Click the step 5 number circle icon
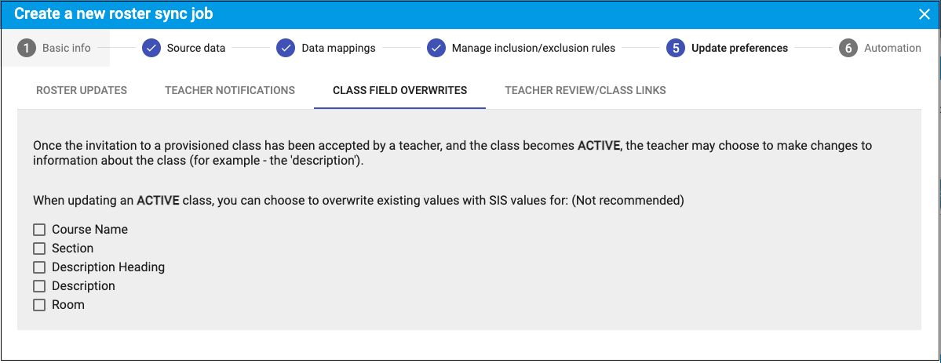 pyautogui.click(x=676, y=48)
